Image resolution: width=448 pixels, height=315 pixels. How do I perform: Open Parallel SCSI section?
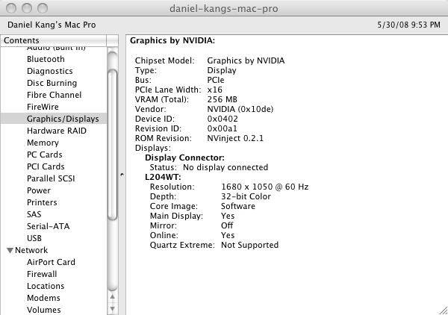[x=51, y=179]
